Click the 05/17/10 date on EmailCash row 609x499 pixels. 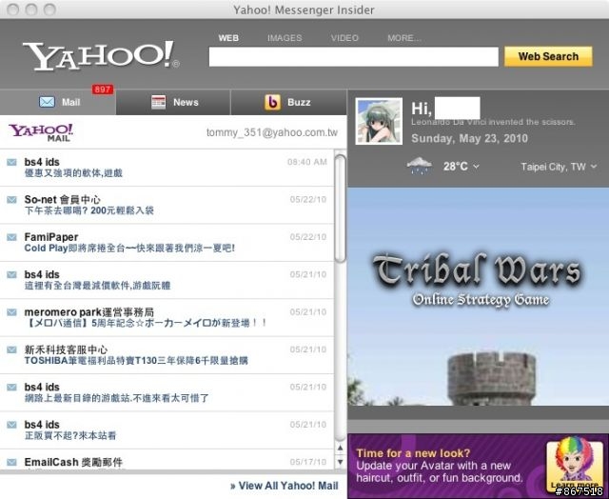[x=308, y=462]
